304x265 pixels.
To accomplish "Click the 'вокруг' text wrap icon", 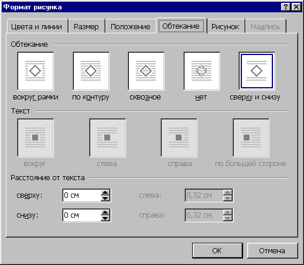I will pos(35,138).
